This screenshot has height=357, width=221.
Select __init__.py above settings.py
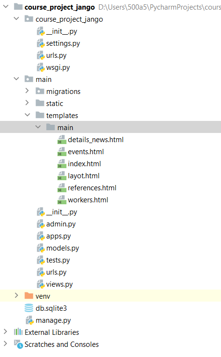62,31
